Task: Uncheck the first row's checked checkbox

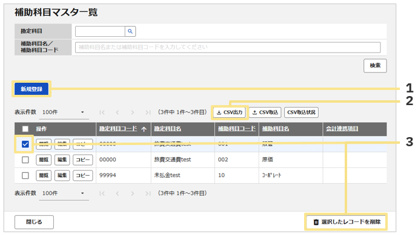Action: tap(25, 144)
